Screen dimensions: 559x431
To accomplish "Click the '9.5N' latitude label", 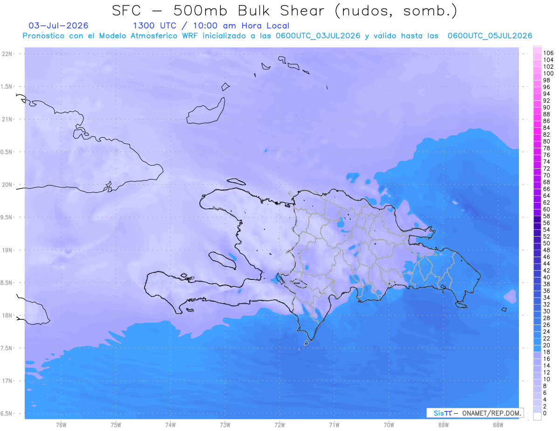I will tap(7, 217).
